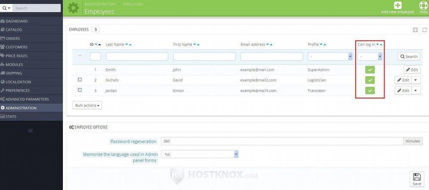The width and height of the screenshot is (429, 190).
Task: Click the Email address filter field
Action: (x=272, y=56)
